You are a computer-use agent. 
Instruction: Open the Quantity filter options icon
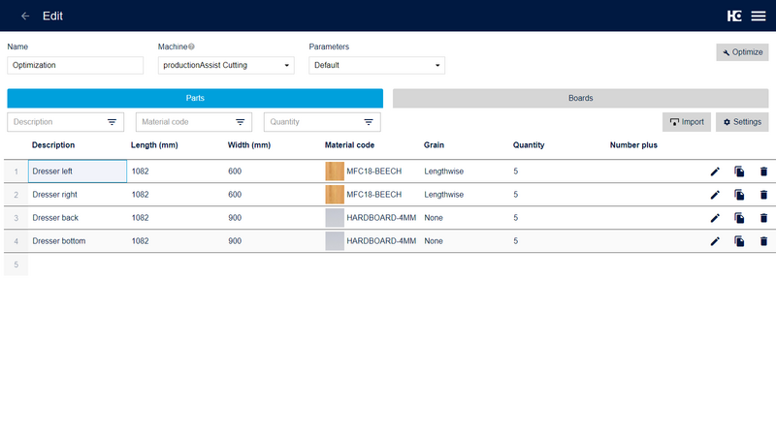(x=369, y=122)
